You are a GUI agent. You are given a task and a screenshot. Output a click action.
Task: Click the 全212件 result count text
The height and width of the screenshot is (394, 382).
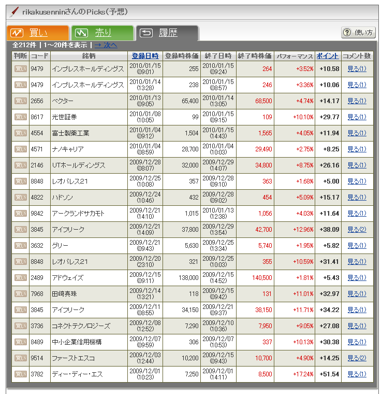(24, 45)
